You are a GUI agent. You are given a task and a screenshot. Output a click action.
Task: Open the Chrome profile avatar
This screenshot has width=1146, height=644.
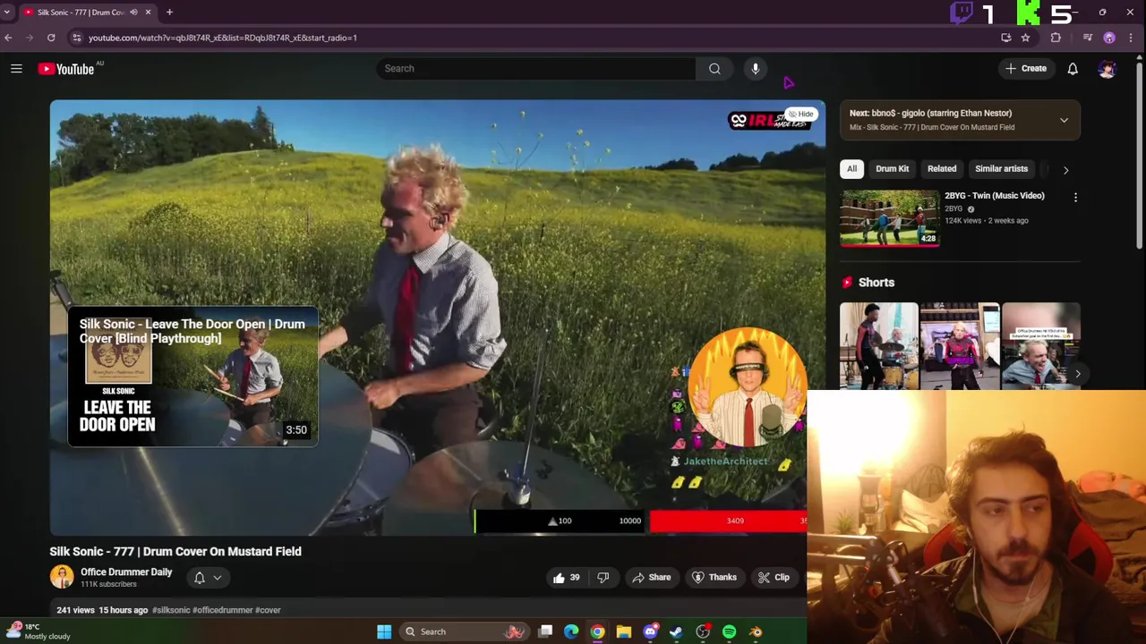coord(1109,38)
